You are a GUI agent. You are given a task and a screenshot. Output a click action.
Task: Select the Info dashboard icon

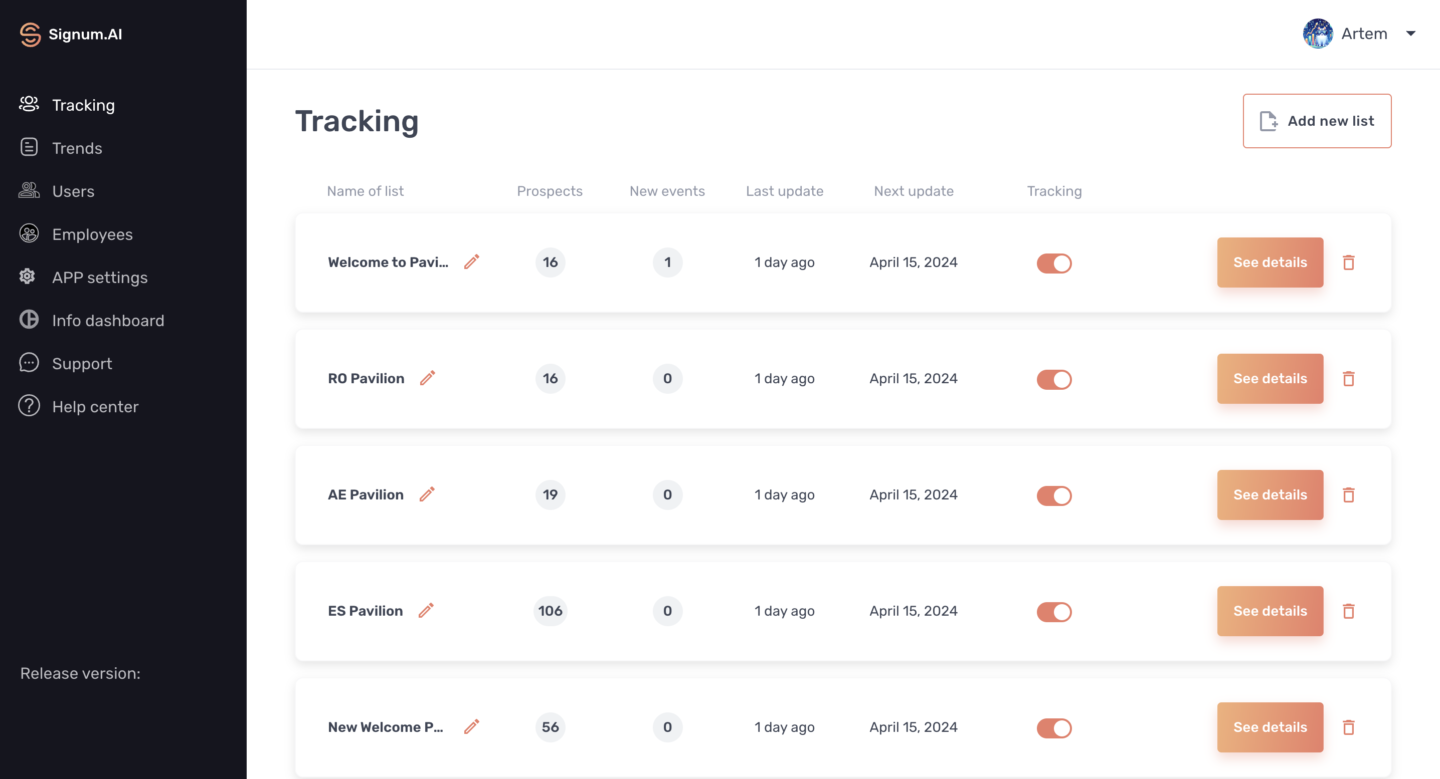click(x=29, y=320)
